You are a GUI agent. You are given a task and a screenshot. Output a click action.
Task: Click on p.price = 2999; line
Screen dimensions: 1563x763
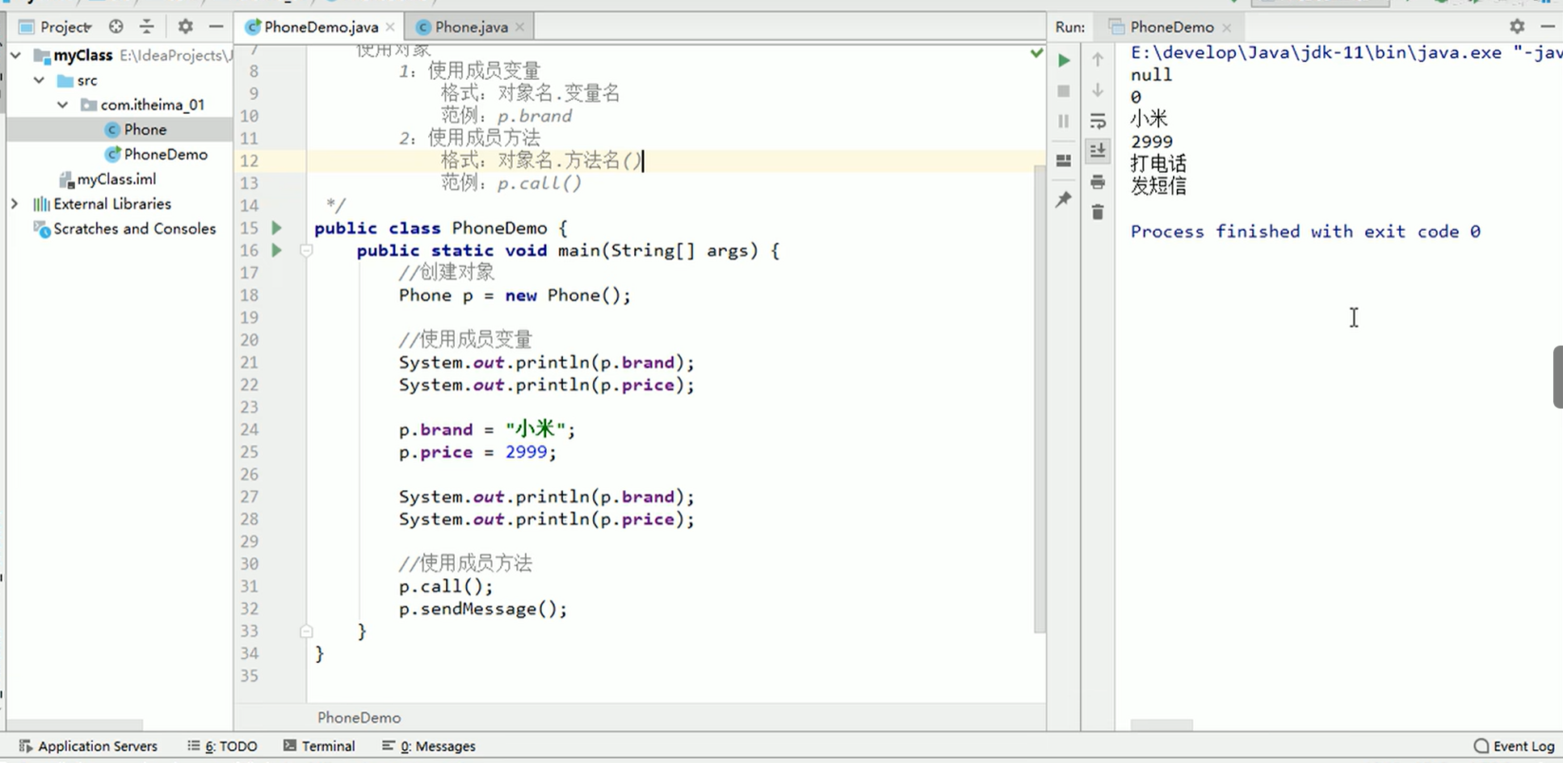(477, 452)
